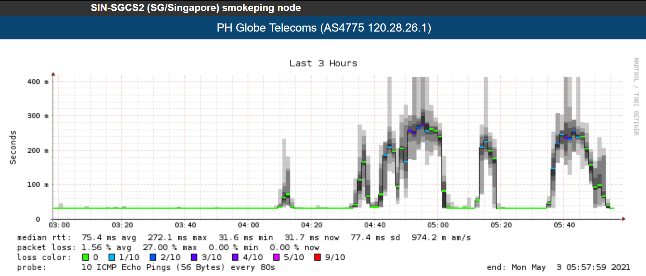Click the SIN-SGCS2 smokeping node title
646x276 pixels.
pyautogui.click(x=195, y=8)
